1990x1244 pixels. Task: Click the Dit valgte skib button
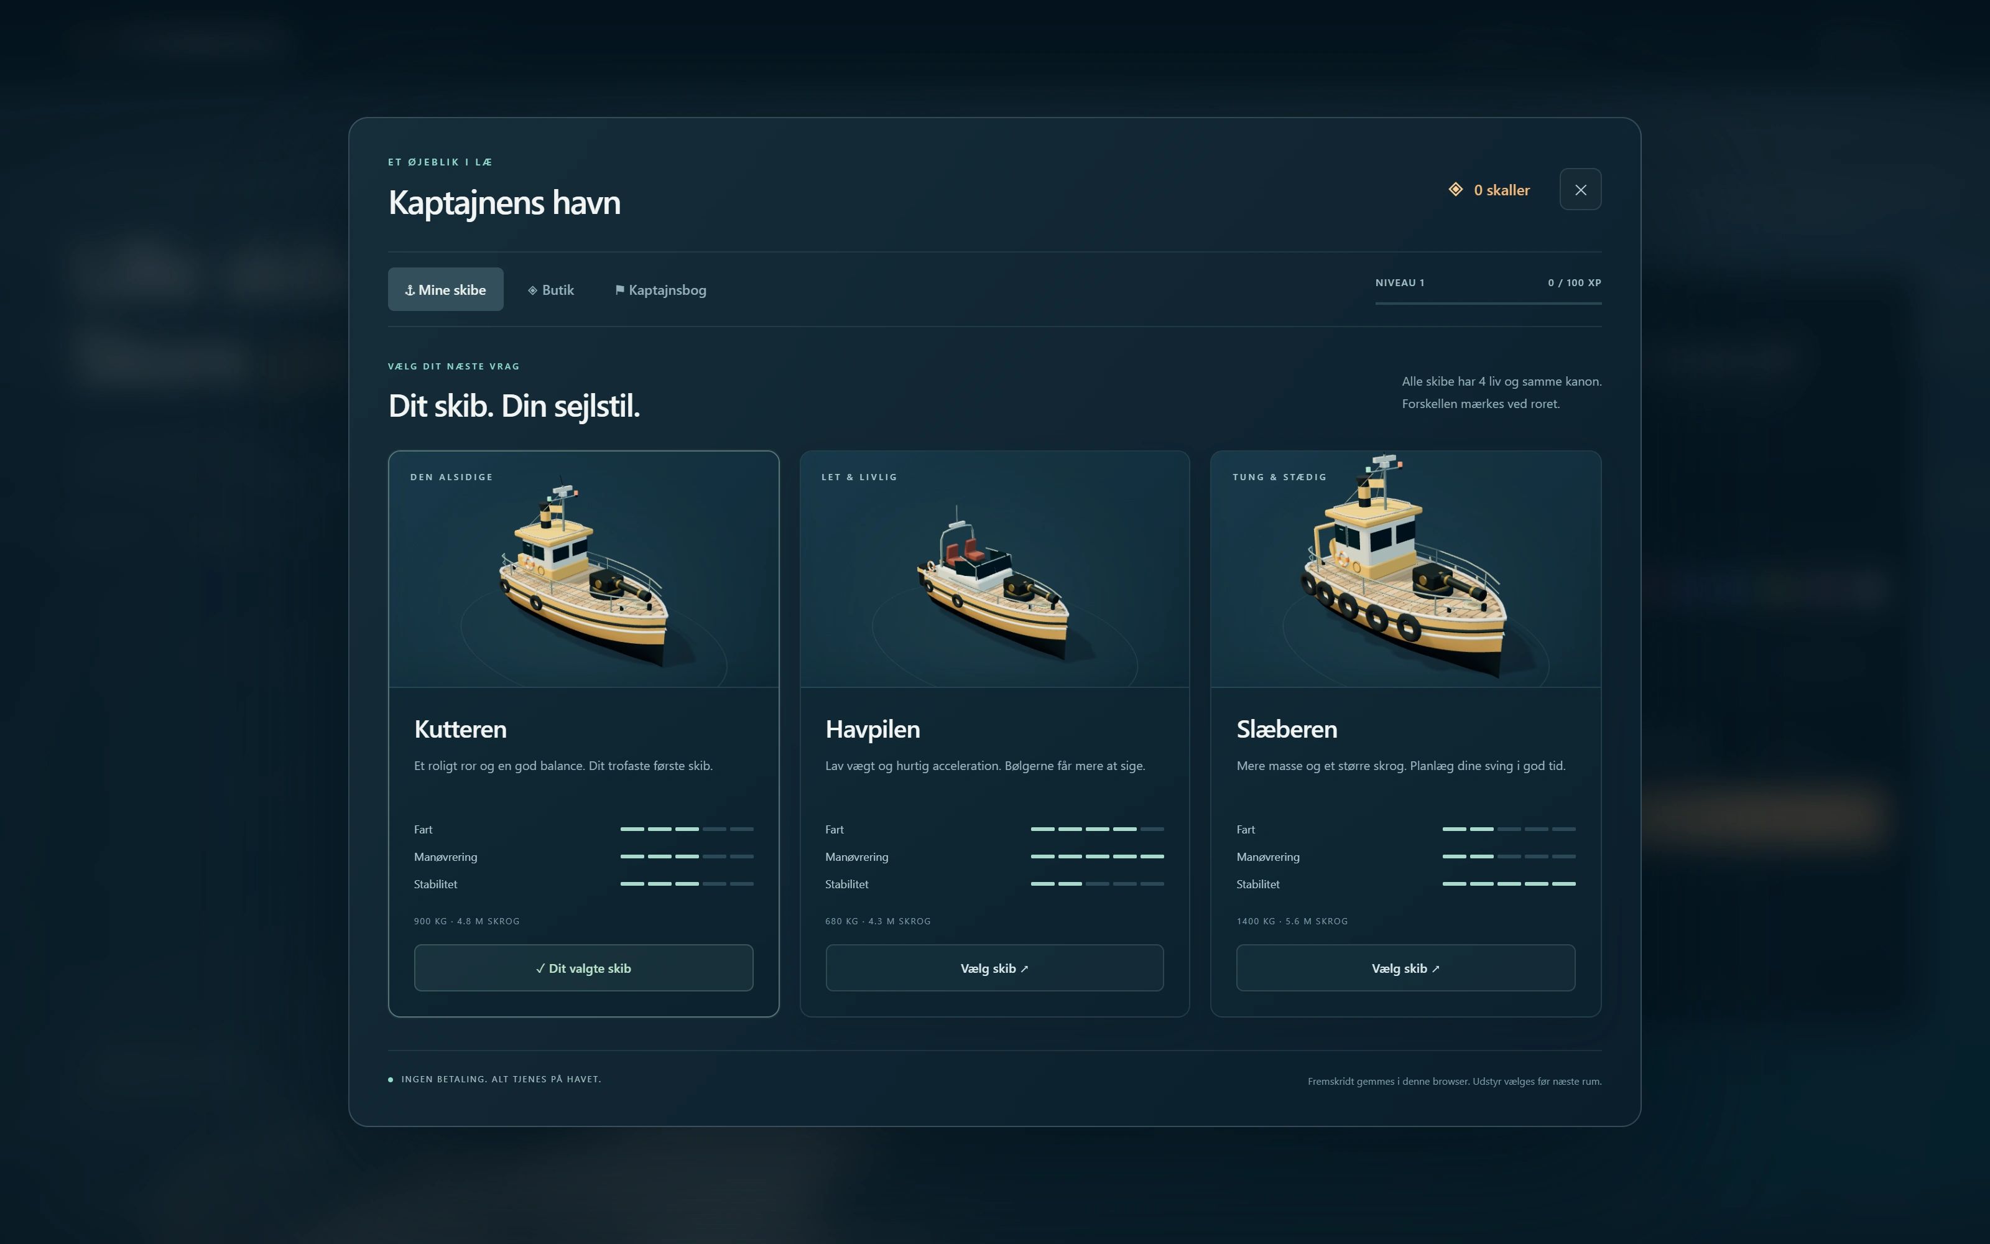coord(583,968)
